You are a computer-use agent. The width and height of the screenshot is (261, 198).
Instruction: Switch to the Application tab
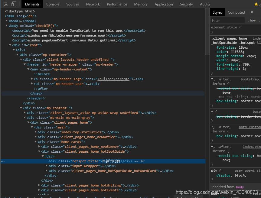[x=164, y=4]
